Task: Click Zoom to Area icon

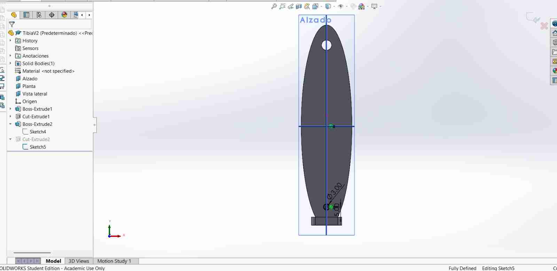Action: (x=282, y=6)
